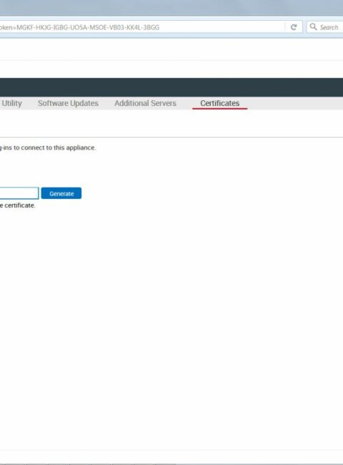The width and height of the screenshot is (343, 465).
Task: Open the Additional Servers tab
Action: click(x=146, y=103)
